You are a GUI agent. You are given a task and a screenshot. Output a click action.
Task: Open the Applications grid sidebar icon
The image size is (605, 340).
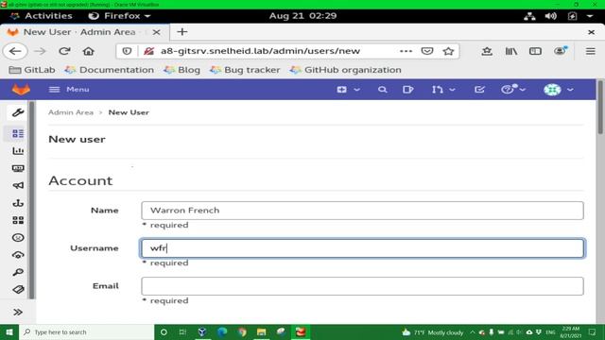click(18, 220)
